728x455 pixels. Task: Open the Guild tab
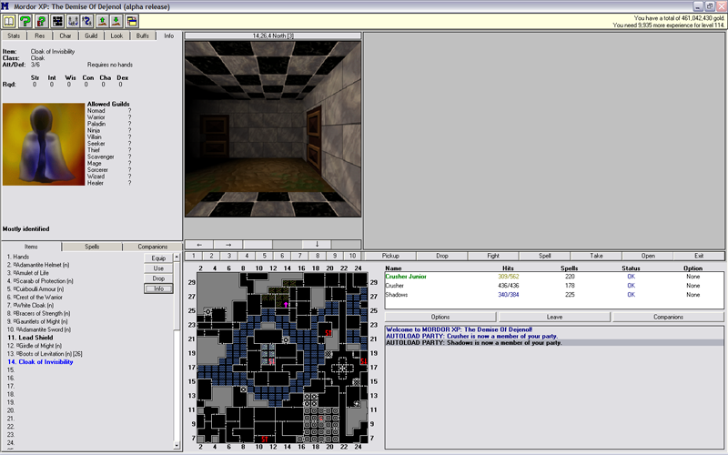pyautogui.click(x=91, y=35)
